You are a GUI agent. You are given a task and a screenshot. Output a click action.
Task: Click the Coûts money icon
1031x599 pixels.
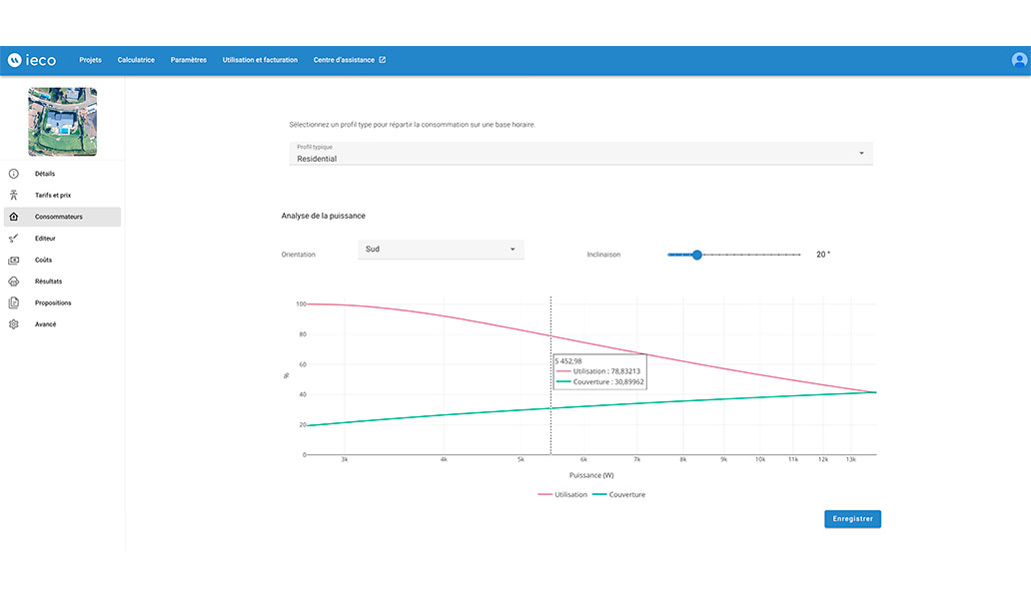click(x=13, y=260)
